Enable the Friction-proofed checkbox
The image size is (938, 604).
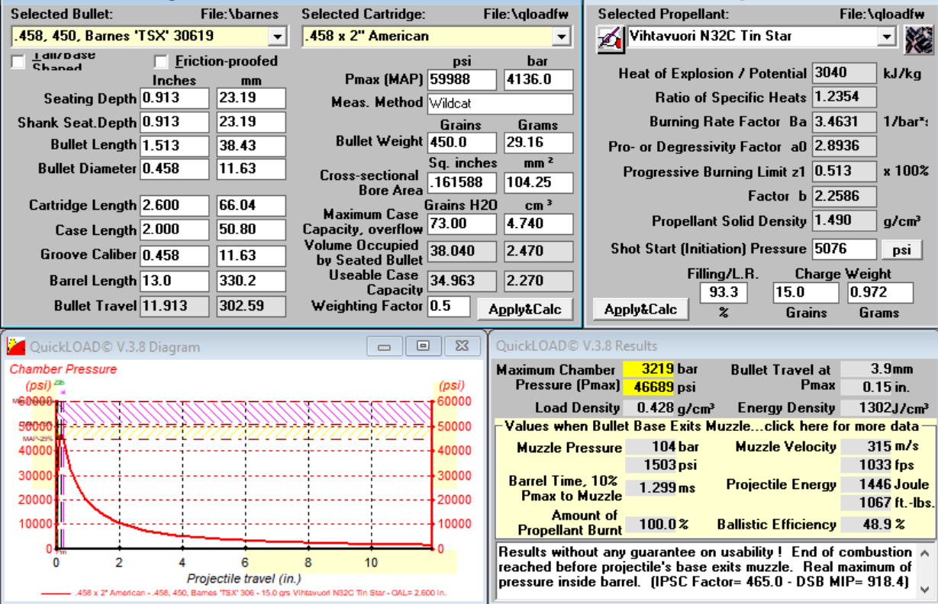(x=161, y=62)
